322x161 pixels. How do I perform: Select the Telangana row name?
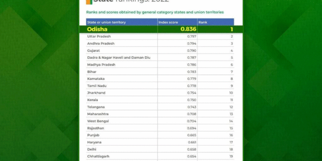96,107
